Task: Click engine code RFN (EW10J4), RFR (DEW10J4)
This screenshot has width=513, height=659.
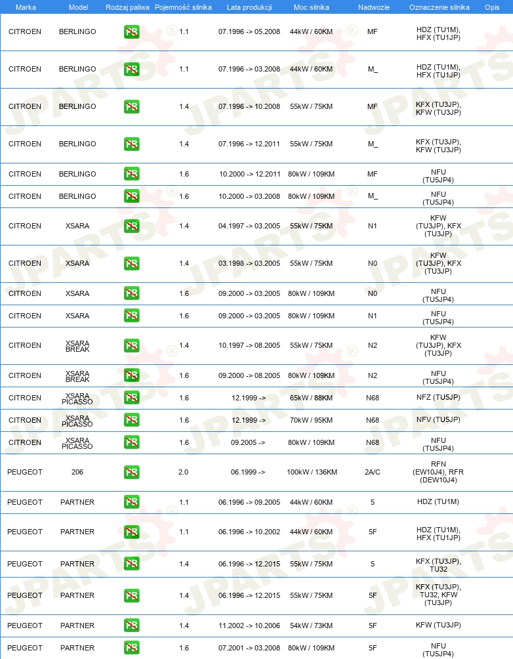Action: (x=438, y=472)
